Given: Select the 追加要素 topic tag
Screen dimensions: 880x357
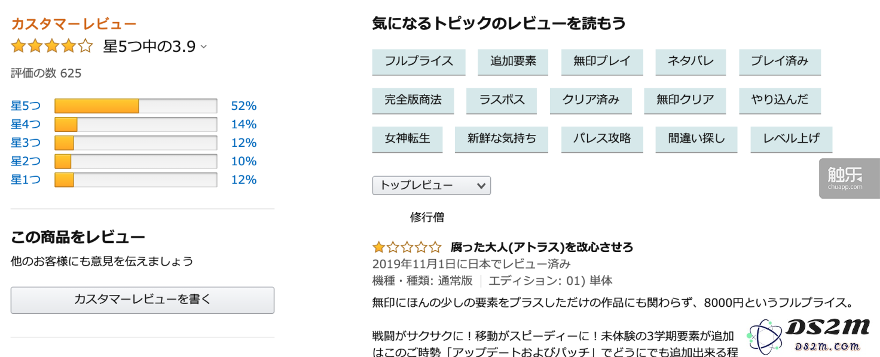Looking at the screenshot, I should [513, 61].
